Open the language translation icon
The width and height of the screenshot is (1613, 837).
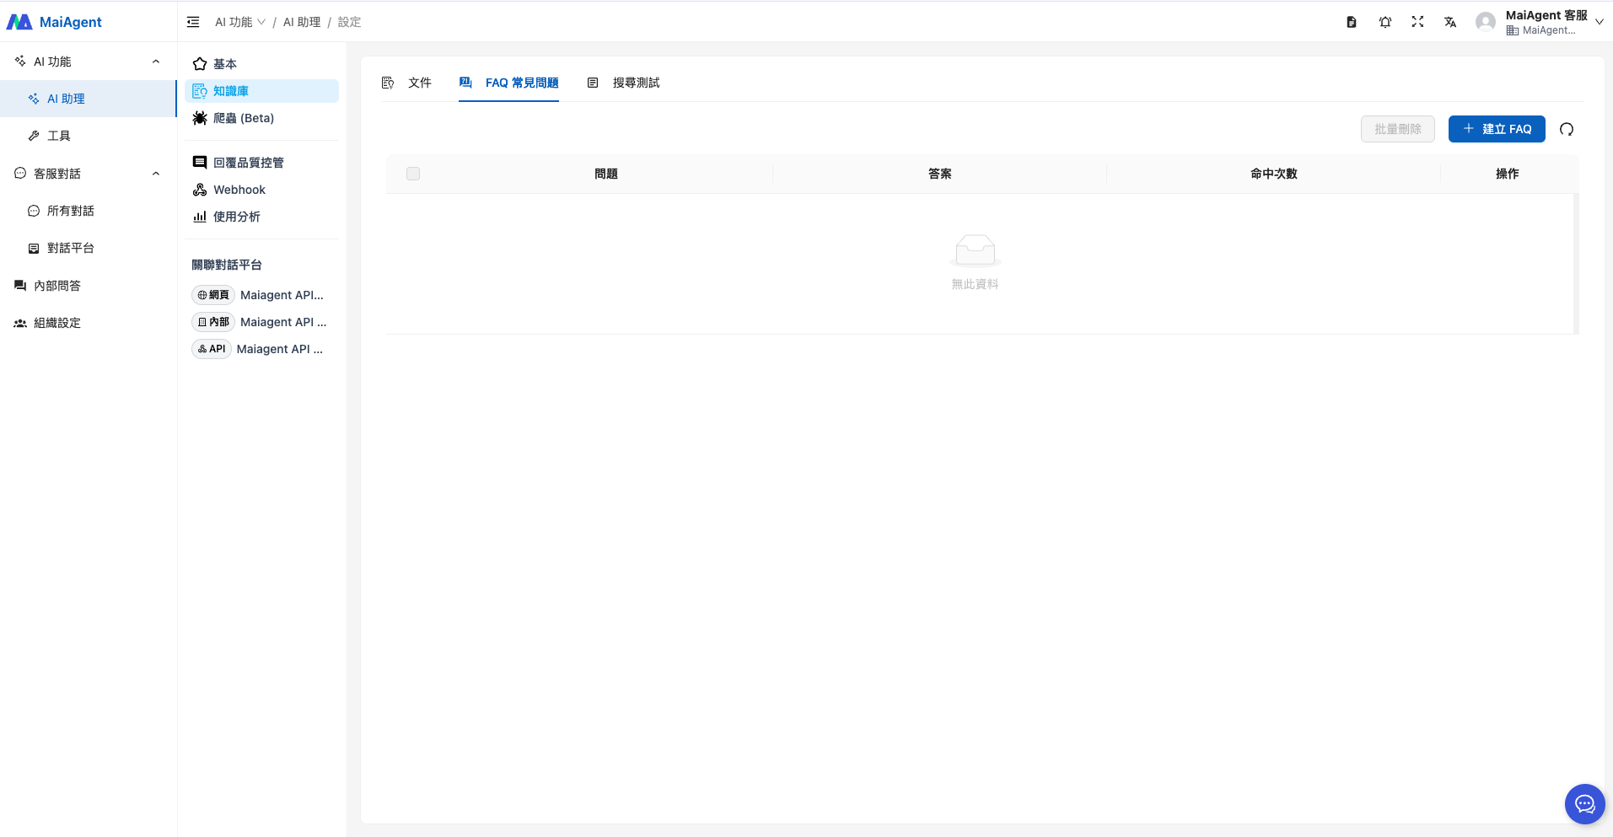[x=1450, y=22]
